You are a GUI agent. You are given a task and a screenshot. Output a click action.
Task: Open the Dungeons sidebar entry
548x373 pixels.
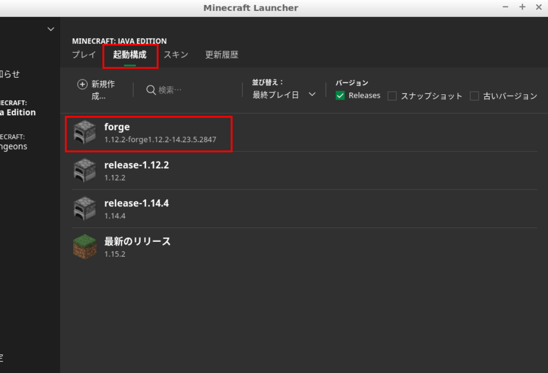[x=13, y=142]
